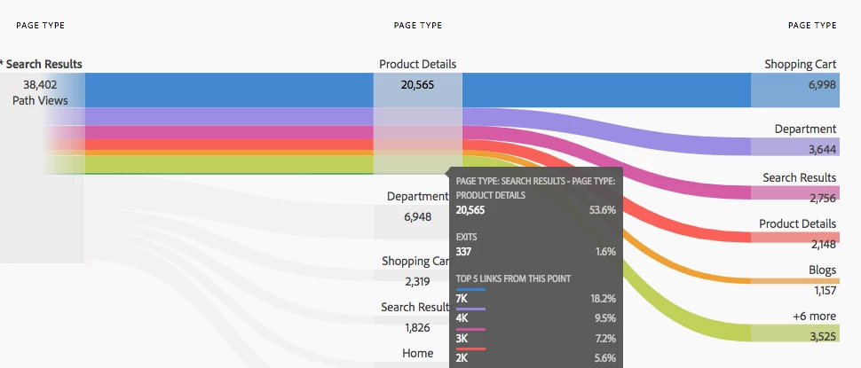Select the Blogs node showing 1,157
The height and width of the screenshot is (368, 861).
coord(795,281)
